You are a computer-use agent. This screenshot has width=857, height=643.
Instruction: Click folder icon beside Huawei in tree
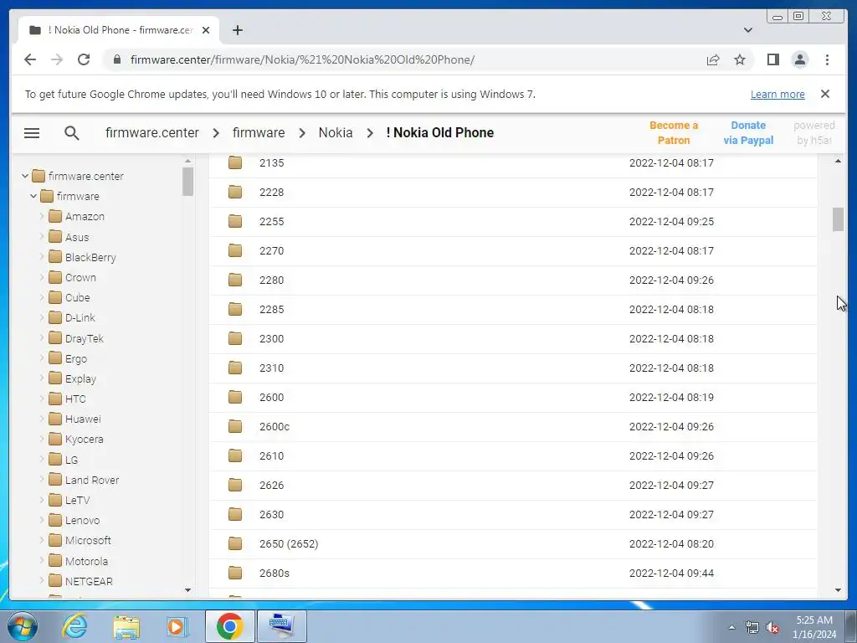click(x=55, y=419)
